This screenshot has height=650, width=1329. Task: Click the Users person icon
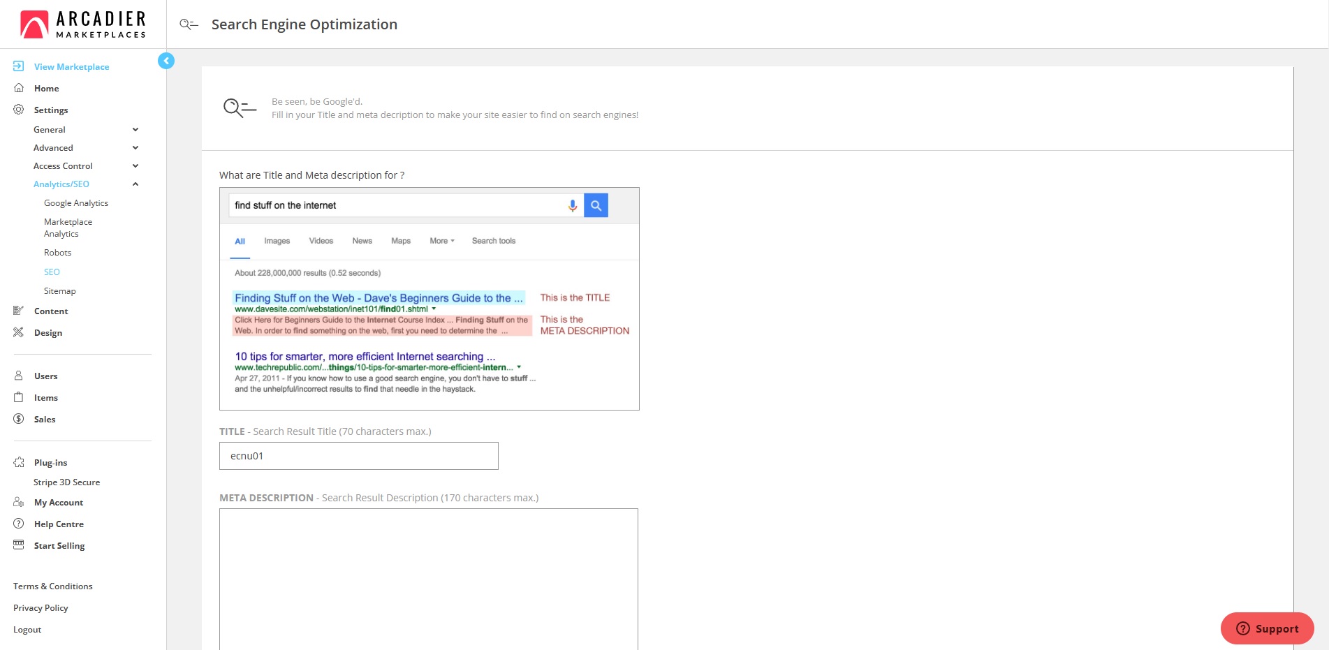tap(19, 376)
